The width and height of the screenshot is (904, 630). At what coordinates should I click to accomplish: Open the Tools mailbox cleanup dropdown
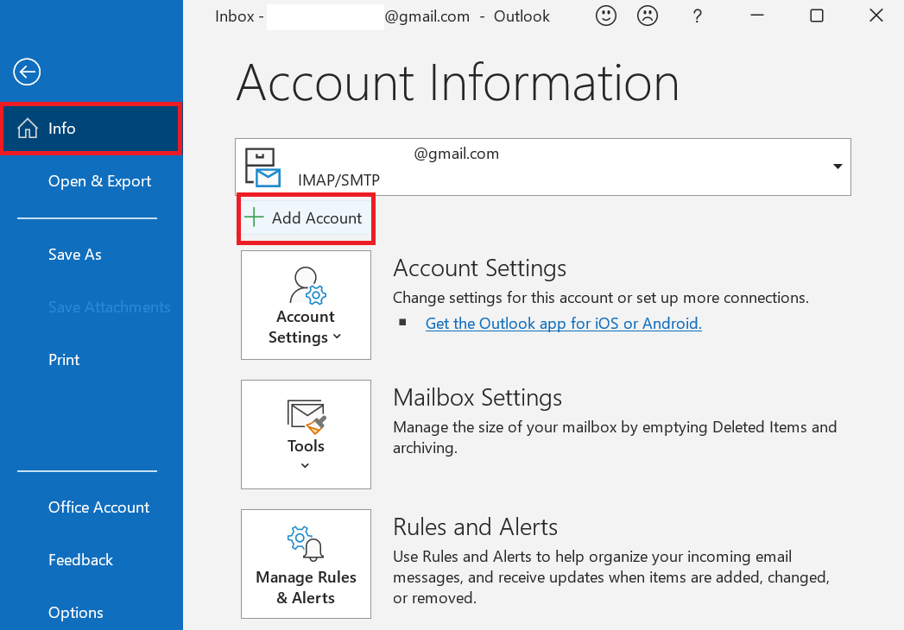307,434
